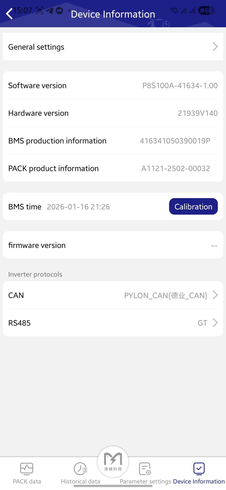The height and width of the screenshot is (490, 226).
Task: Open RS485 protocol selection chevron
Action: tap(215, 323)
